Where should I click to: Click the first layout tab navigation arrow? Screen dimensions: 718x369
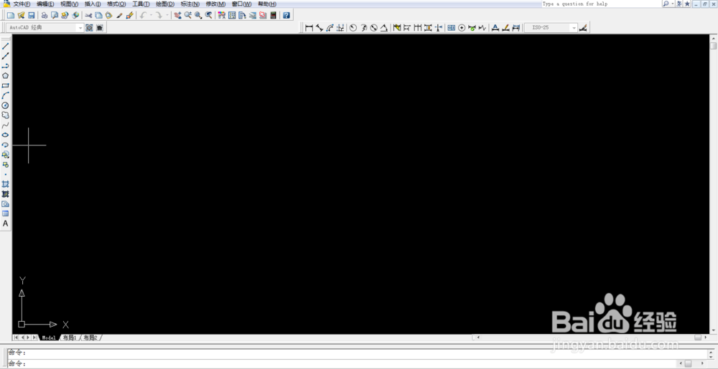pyautogui.click(x=16, y=338)
